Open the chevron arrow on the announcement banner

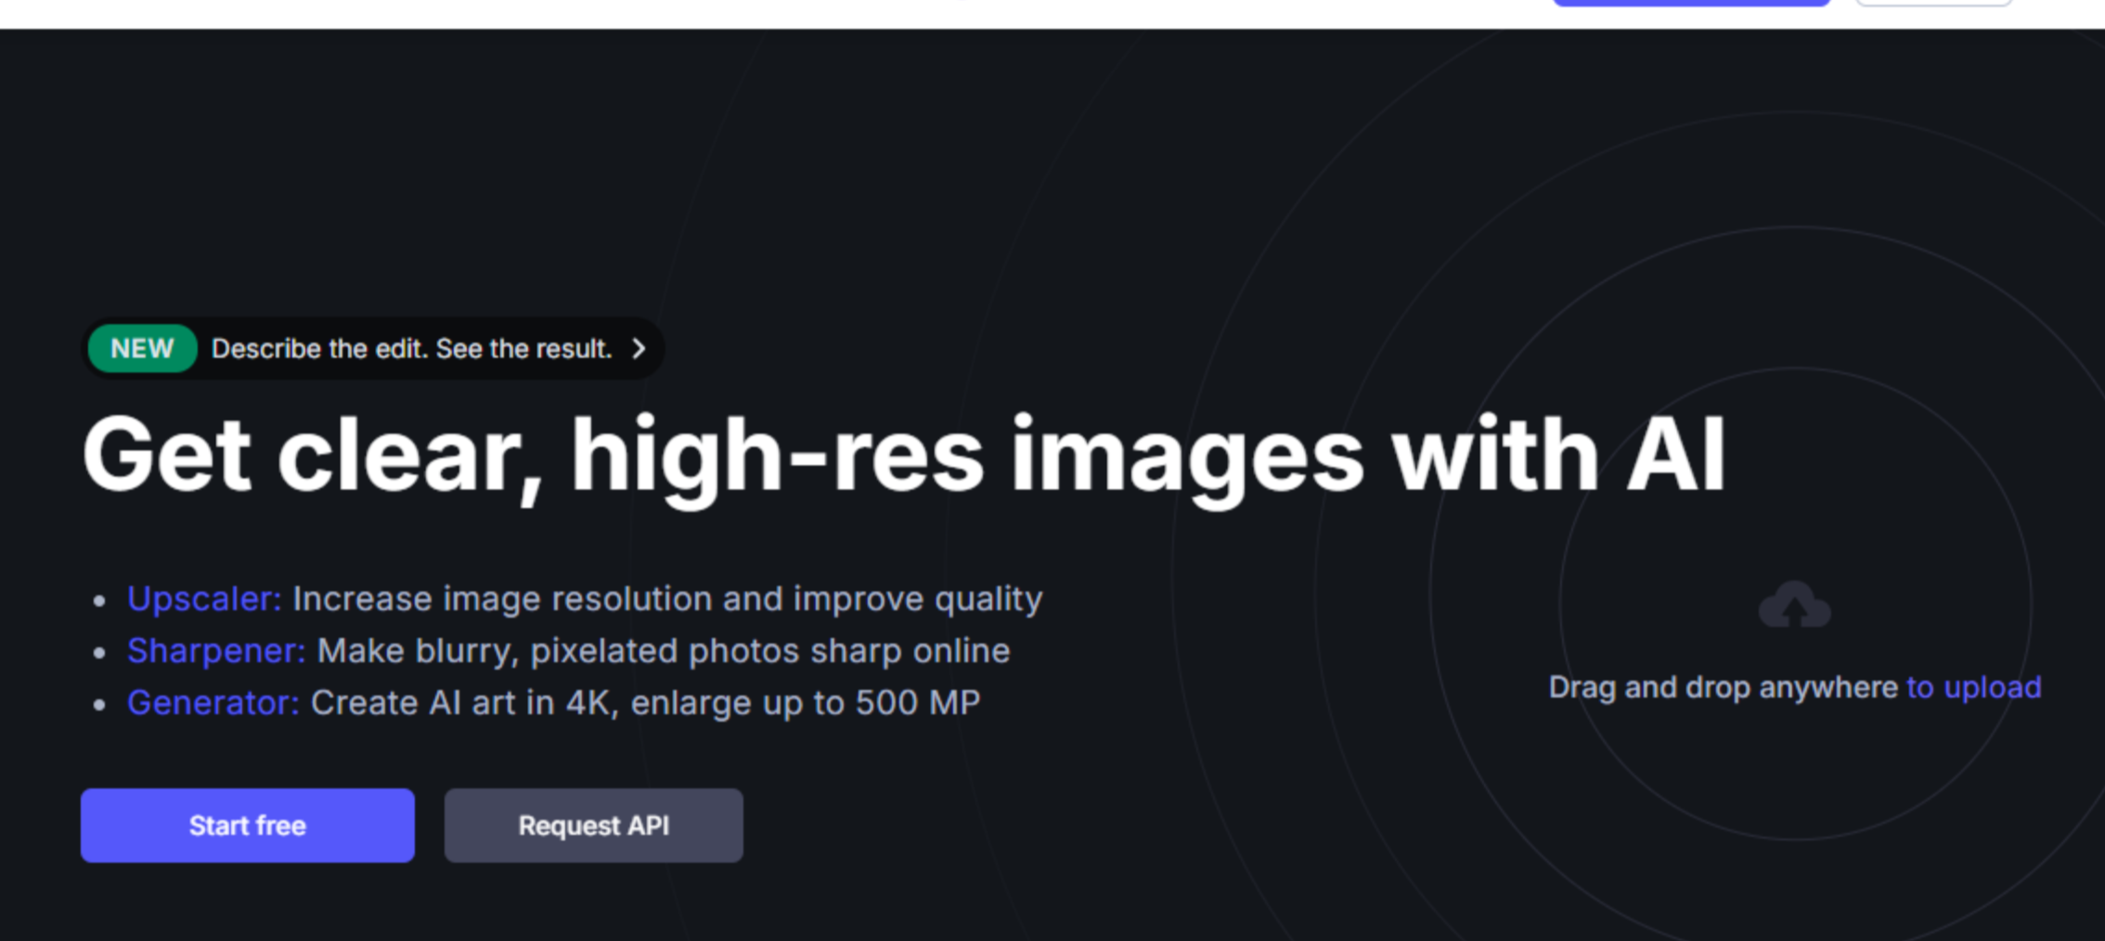639,348
